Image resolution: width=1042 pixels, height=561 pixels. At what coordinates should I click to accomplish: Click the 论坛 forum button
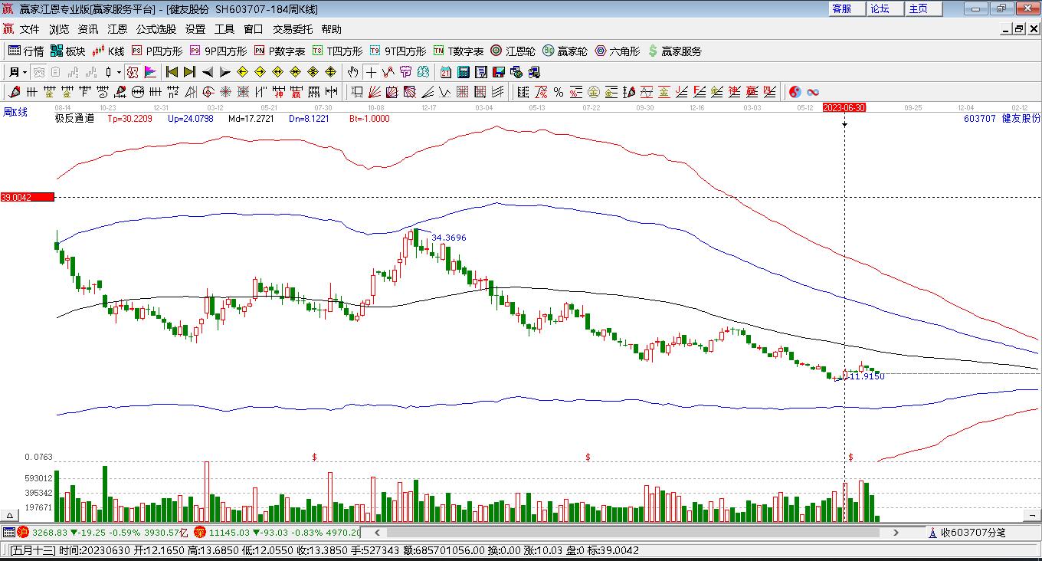[x=880, y=8]
